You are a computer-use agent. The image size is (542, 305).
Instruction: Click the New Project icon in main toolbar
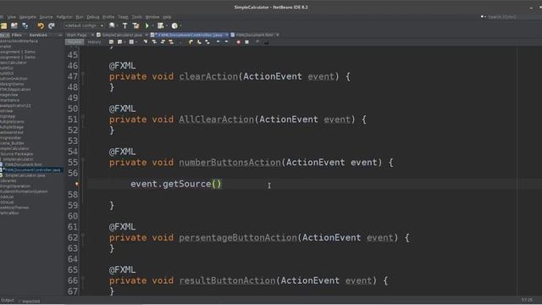3,25
